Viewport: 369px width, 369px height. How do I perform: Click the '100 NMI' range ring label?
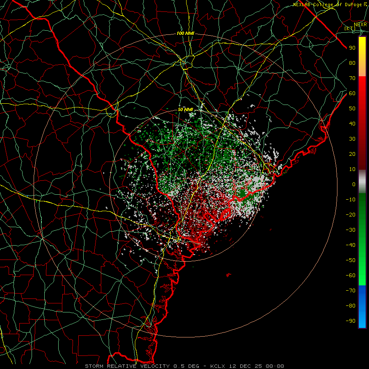(x=185, y=34)
